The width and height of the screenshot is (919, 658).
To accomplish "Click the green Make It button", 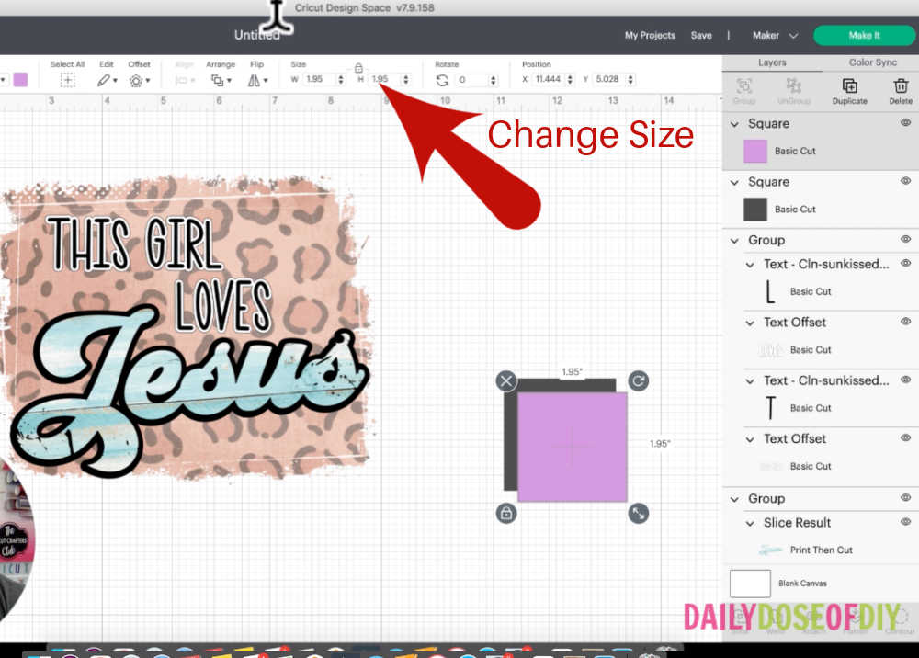I will 864,35.
